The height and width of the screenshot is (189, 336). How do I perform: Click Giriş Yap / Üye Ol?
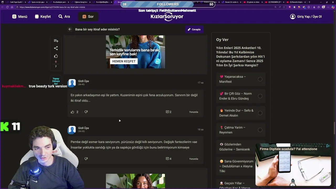coord(309,17)
